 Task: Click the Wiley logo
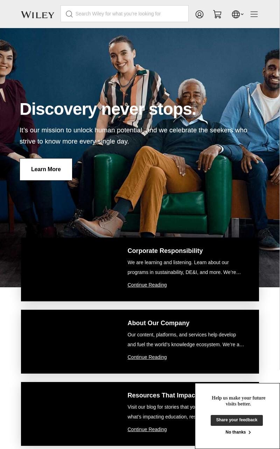pyautogui.click(x=38, y=14)
